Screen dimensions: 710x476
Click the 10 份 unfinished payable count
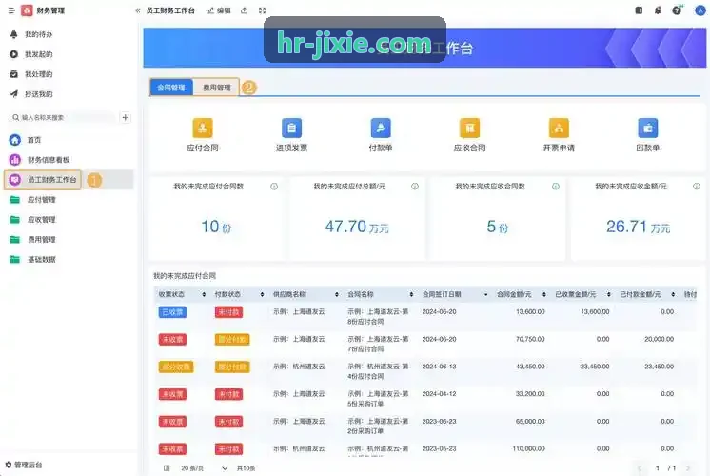pos(216,227)
